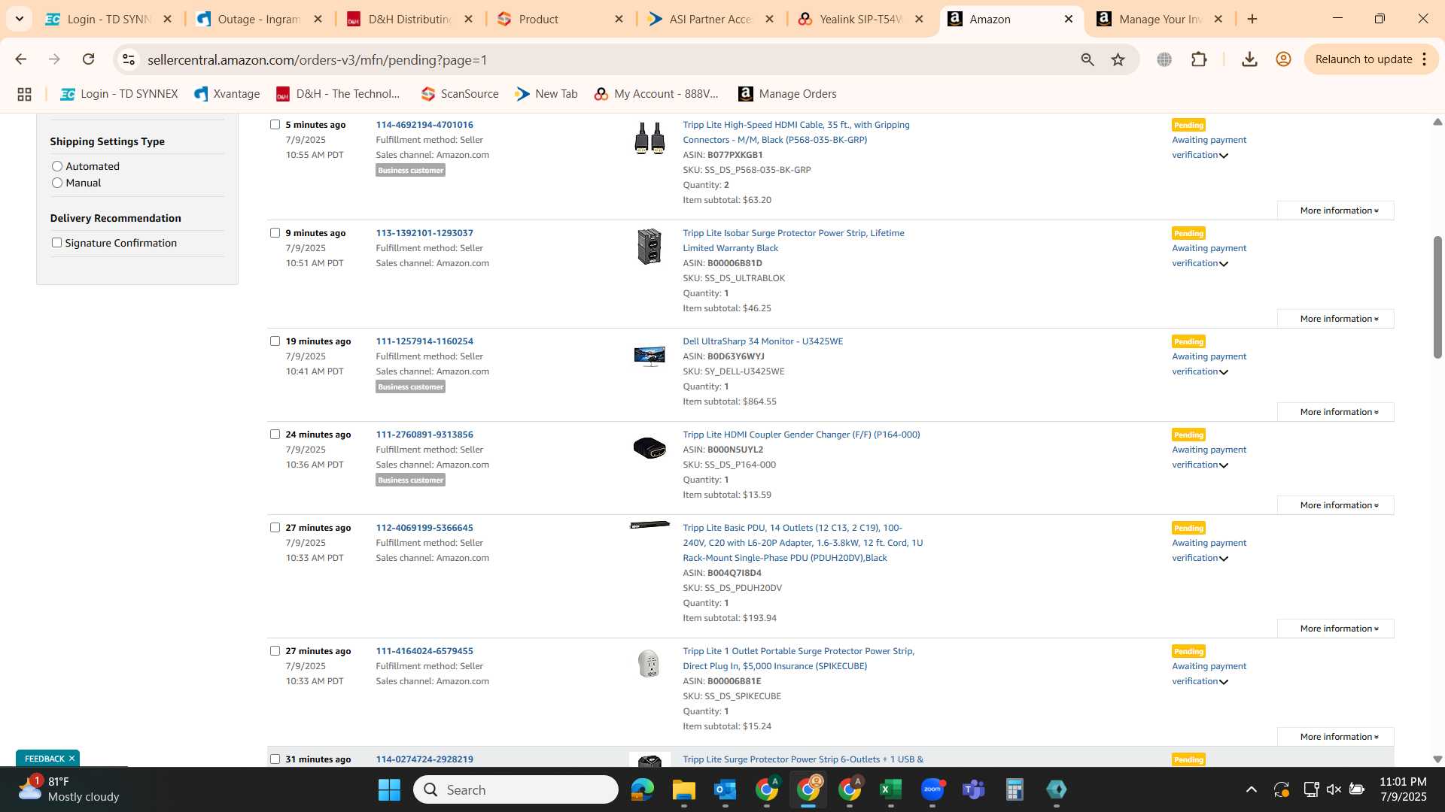Switch to the ASI Partner Access tab
Viewport: 1445px width, 812px height.
(711, 19)
